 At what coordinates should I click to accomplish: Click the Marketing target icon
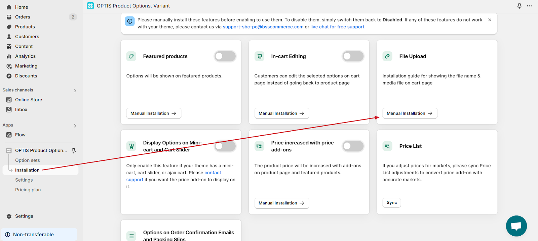(9, 66)
